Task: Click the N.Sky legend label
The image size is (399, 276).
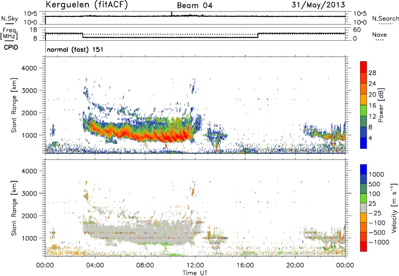Action: 9,18
